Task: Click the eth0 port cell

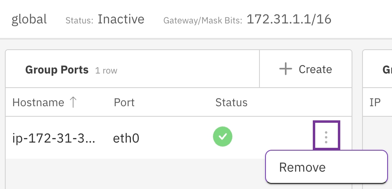Action: click(126, 139)
